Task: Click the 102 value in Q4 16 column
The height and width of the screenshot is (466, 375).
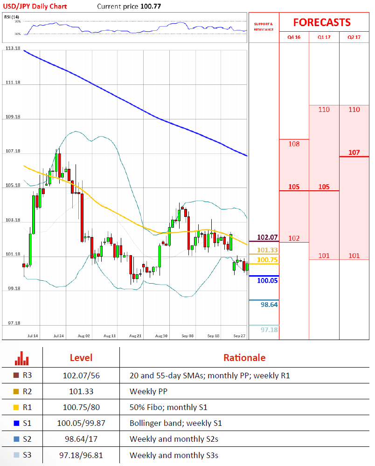Action: [x=294, y=238]
